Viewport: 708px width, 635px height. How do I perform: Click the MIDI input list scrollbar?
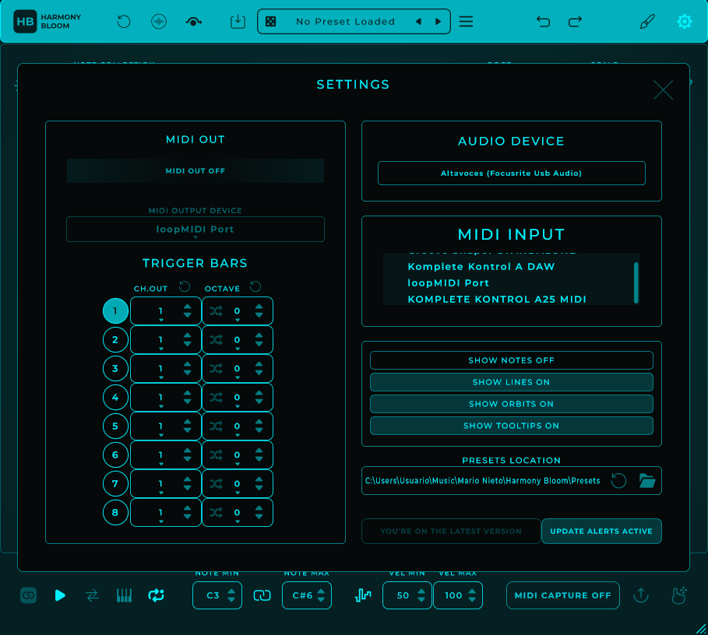tap(636, 282)
